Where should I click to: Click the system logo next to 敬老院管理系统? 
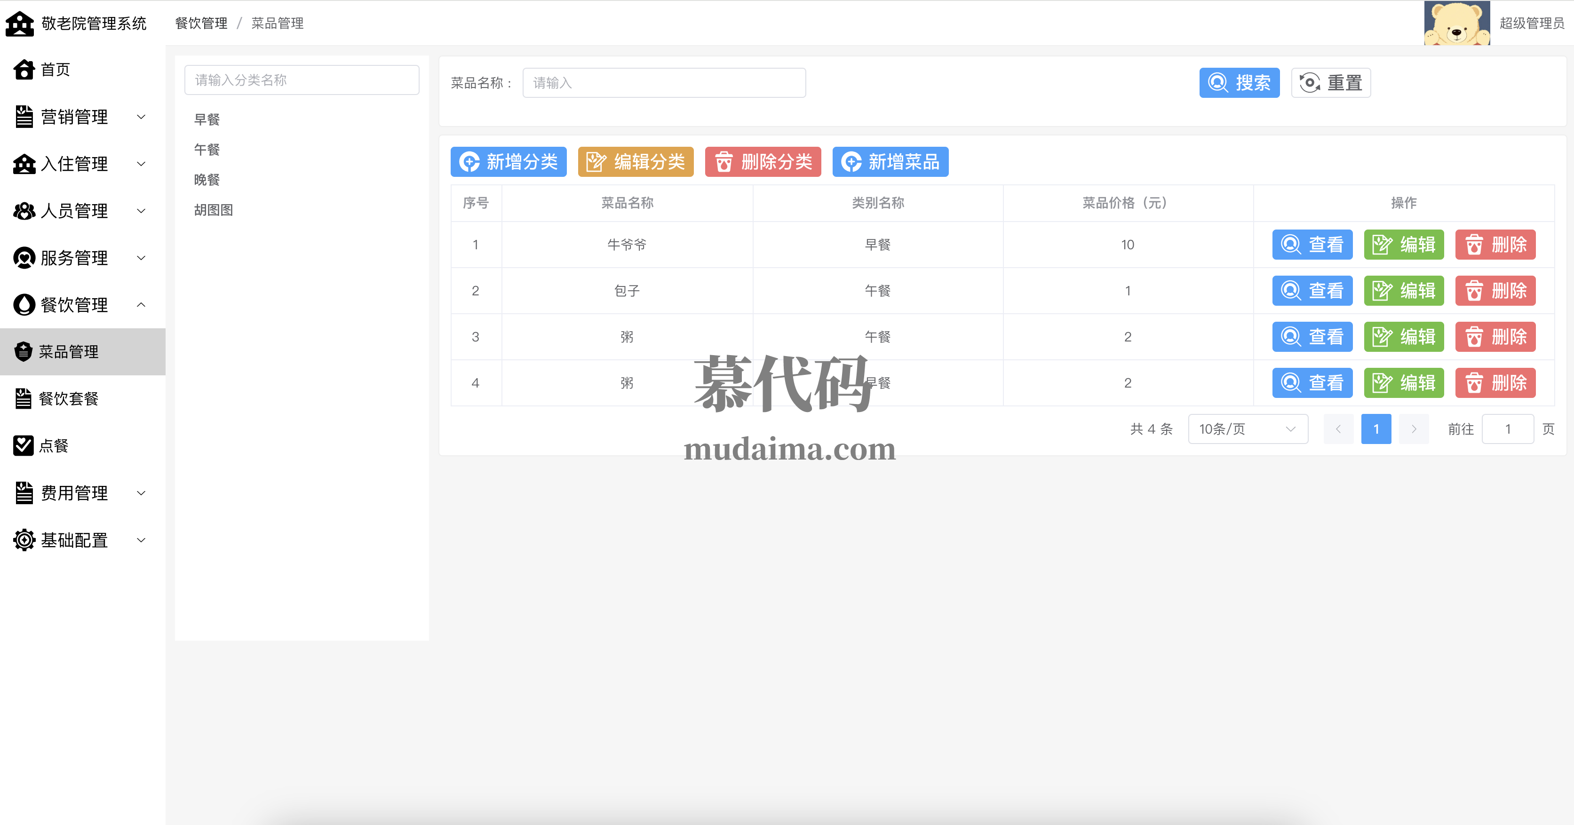click(20, 23)
